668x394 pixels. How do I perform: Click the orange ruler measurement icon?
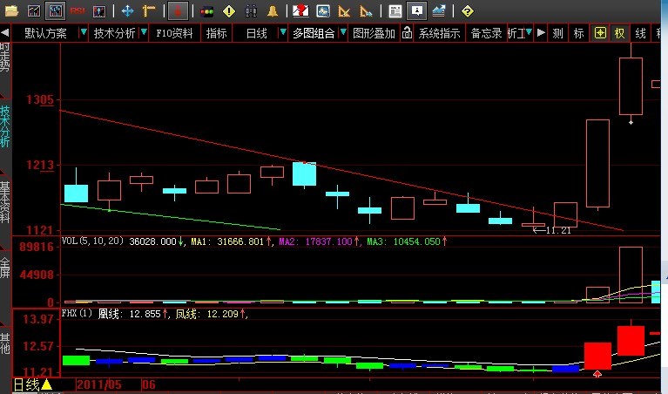[149, 10]
